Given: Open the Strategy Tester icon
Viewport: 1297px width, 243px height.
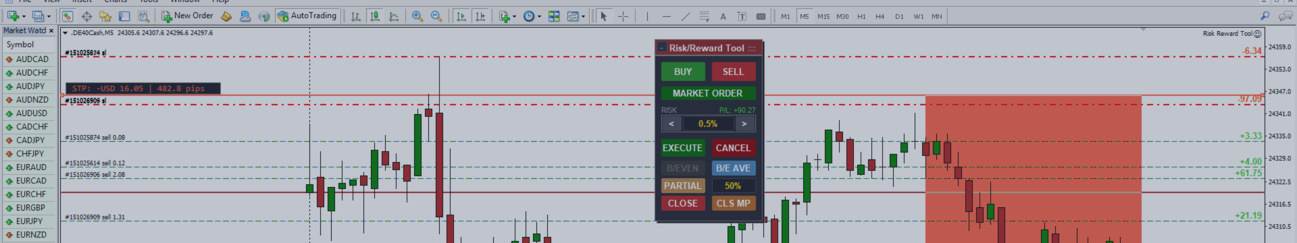Looking at the screenshot, I should [x=143, y=16].
